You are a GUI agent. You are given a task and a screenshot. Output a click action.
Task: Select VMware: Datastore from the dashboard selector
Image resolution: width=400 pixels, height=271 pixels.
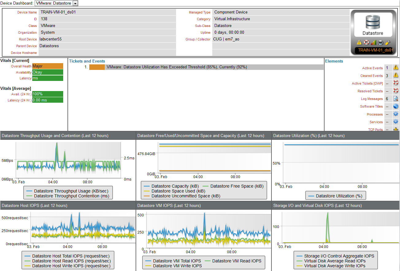(x=55, y=3)
